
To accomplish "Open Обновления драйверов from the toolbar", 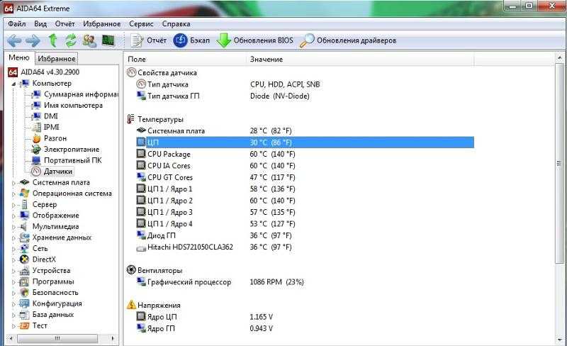I will tap(348, 40).
